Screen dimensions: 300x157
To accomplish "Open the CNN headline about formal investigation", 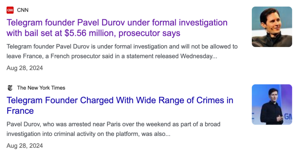I will pyautogui.click(x=117, y=28).
